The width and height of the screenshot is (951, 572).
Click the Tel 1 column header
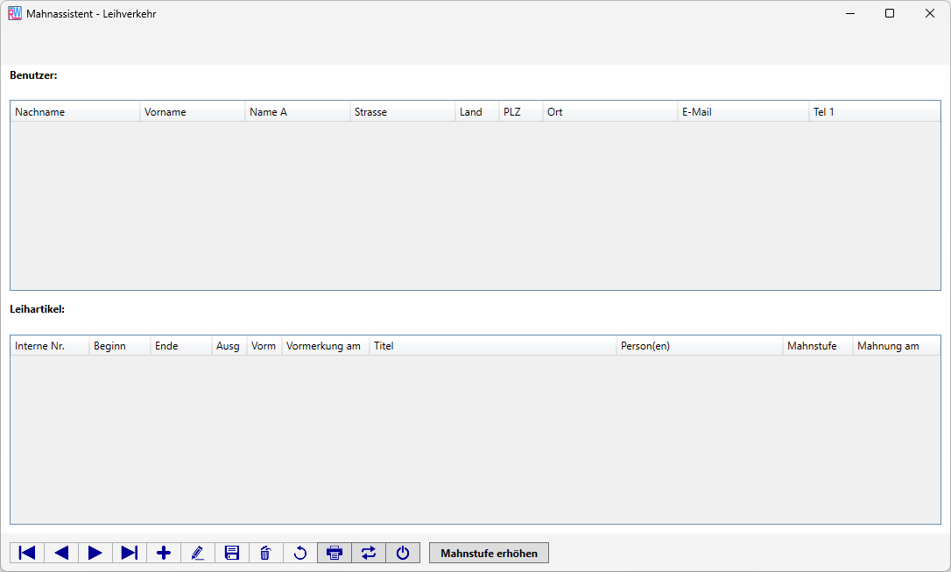click(875, 111)
